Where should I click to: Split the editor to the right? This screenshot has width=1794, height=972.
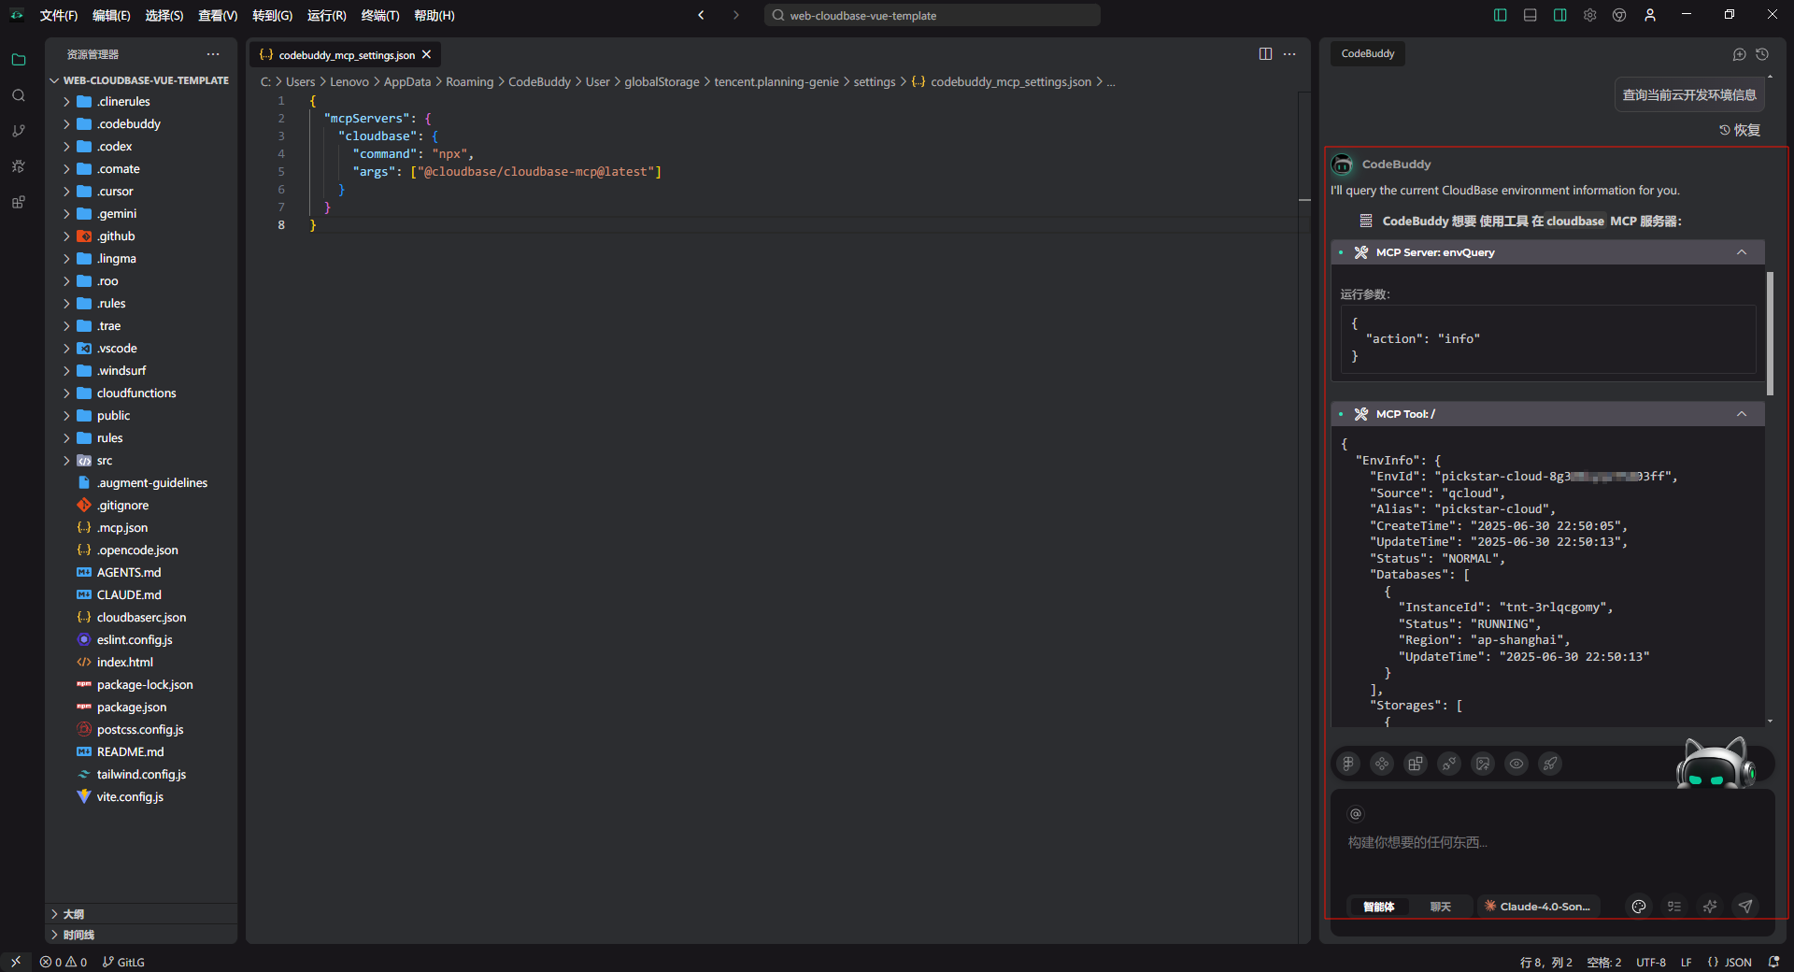1265,54
